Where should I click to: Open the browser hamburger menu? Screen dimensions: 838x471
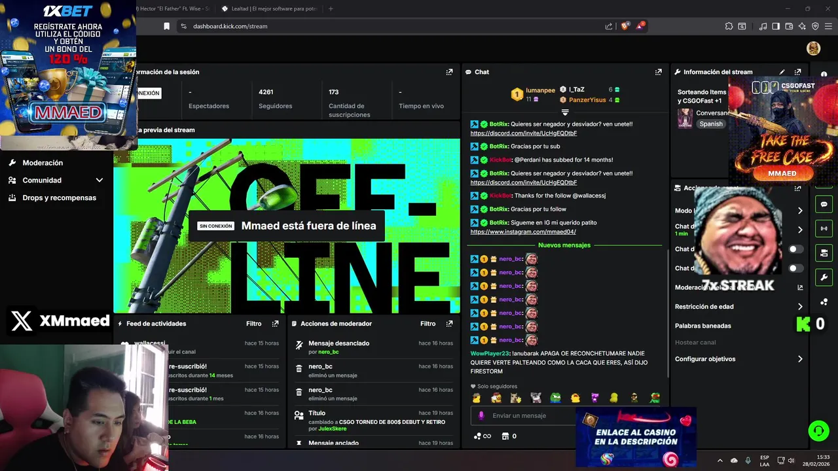pyautogui.click(x=829, y=26)
